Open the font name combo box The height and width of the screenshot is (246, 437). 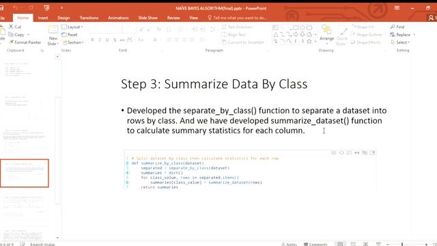click(x=105, y=29)
